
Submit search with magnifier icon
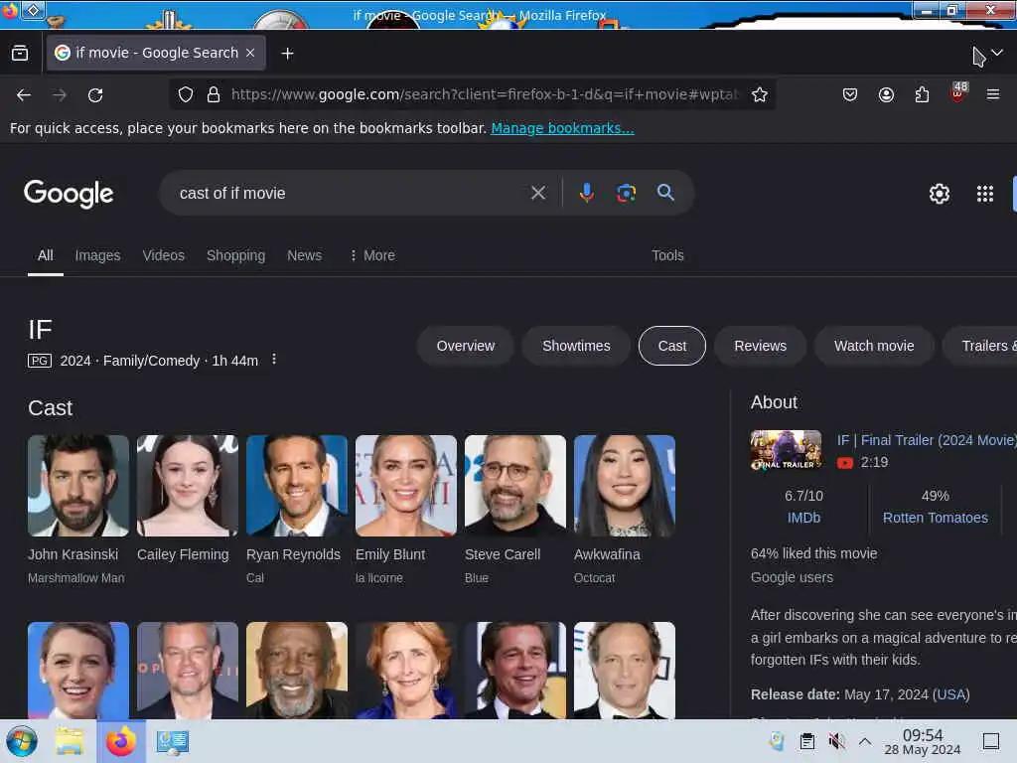click(665, 192)
